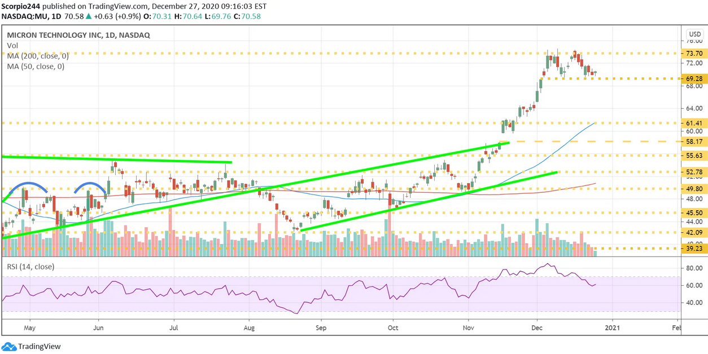
Task: Click the 52.78 price level label
Action: tap(694, 172)
